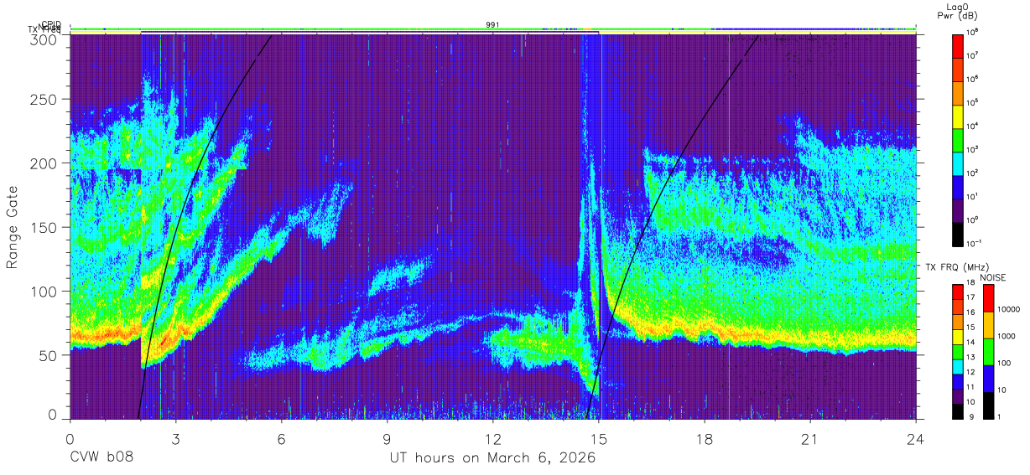Click the 'UT hours on March 6, 2026' axis title
1030x475 pixels.
[492, 458]
